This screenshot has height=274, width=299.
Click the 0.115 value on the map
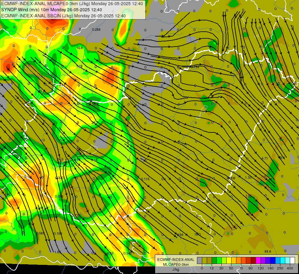(x=145, y=179)
